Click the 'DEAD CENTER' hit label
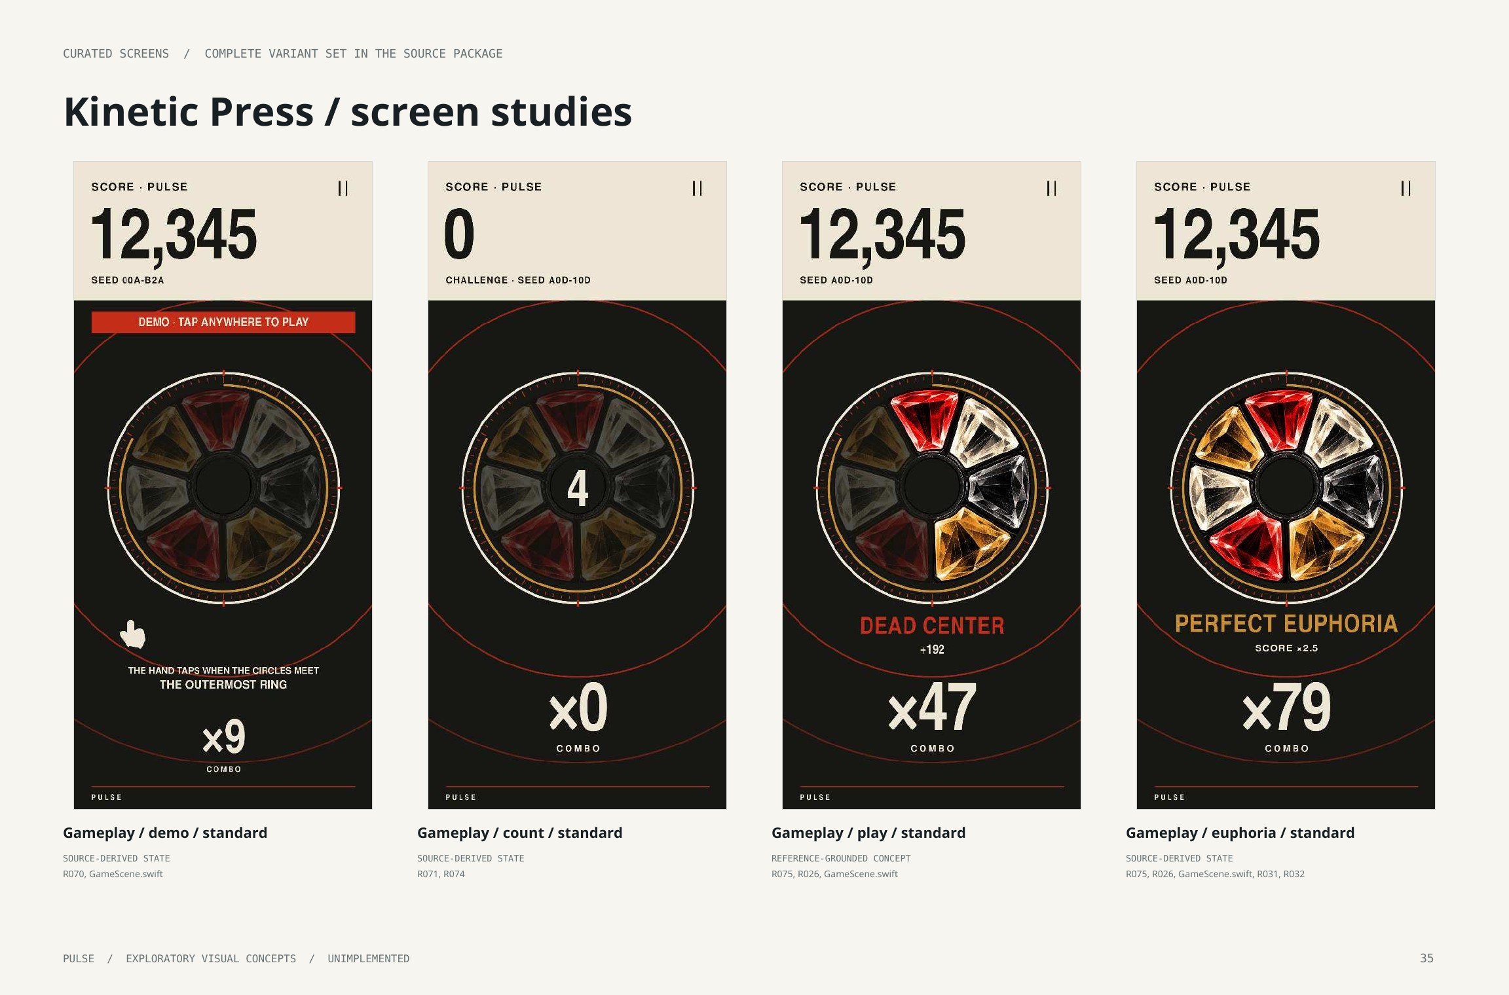 click(932, 626)
